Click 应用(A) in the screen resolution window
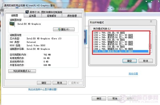Screen dimensions: 160x105 (x=130, y=98)
